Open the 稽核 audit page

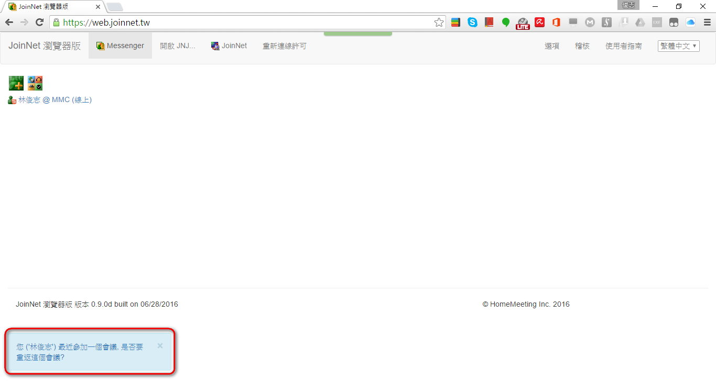(582, 46)
